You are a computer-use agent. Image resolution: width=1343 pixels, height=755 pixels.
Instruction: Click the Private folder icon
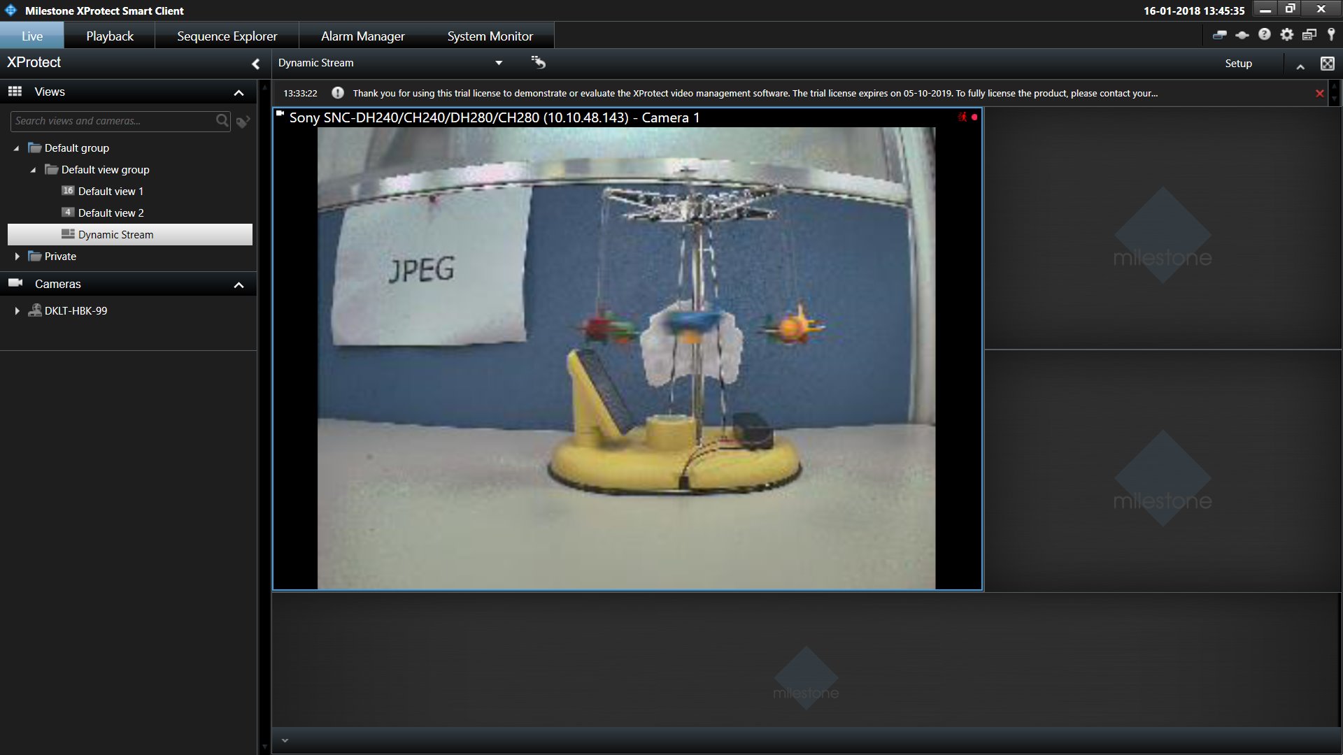[x=35, y=256]
